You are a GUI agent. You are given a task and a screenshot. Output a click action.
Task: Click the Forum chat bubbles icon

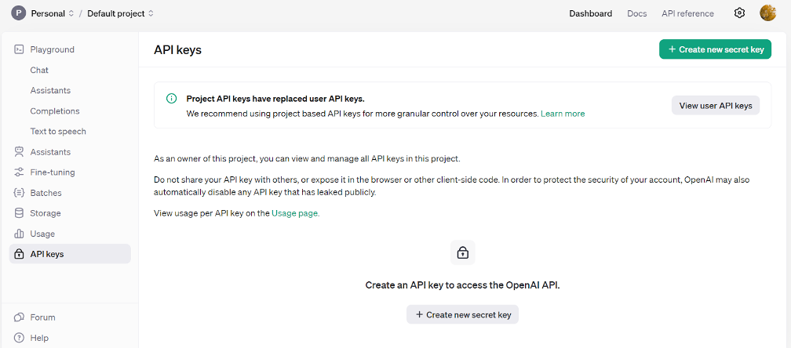[19, 317]
